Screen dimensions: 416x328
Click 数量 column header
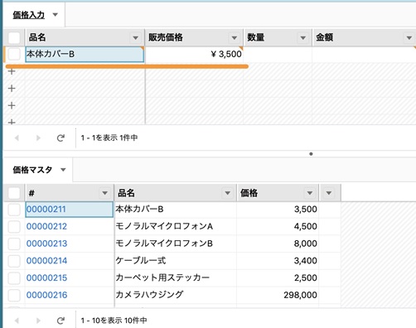278,37
